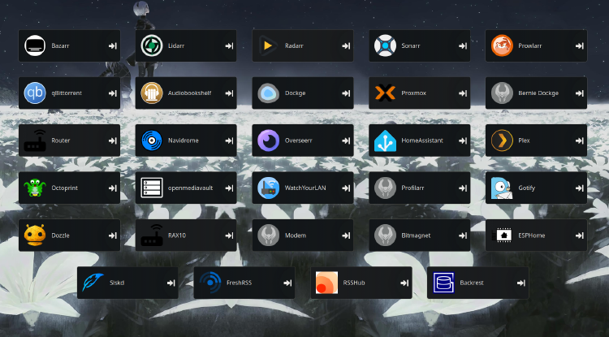This screenshot has width=609, height=337.
Task: Open Radarr using the arrow button
Action: coord(346,45)
